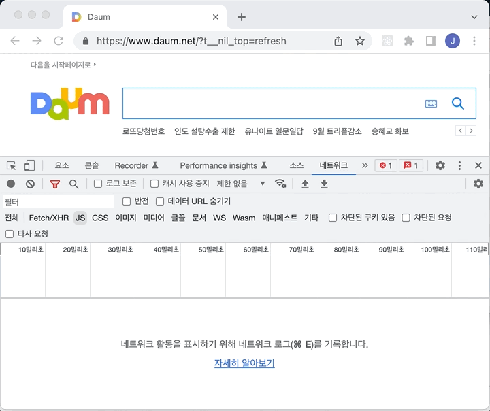Screen dimensions: 490x411
Task: Open the 요소 DevTools tab
Action: click(61, 165)
